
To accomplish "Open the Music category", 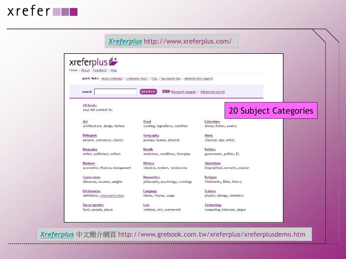I will point(209,136).
